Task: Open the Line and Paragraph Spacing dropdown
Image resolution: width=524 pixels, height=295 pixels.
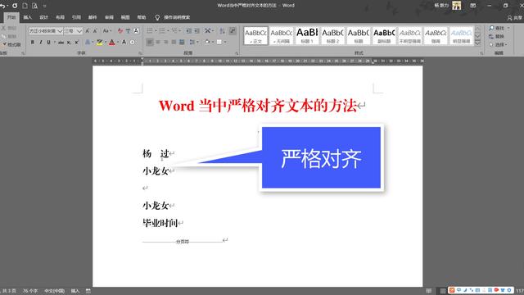Action: tap(193, 42)
